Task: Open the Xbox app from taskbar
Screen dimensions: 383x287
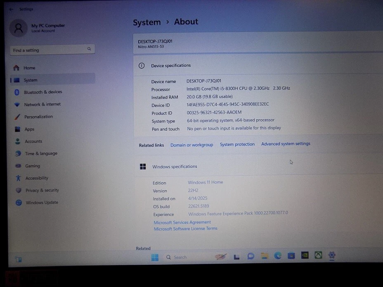Action: pos(318,256)
